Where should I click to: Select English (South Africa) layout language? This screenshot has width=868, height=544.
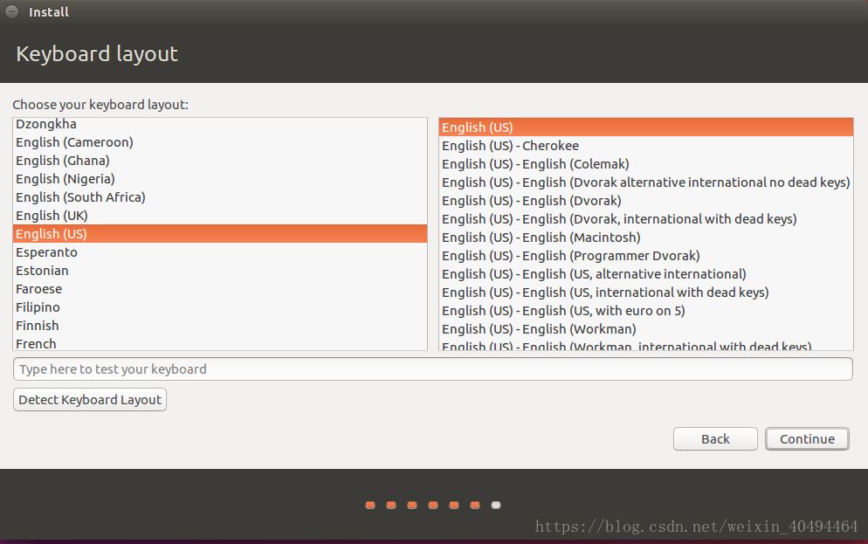[x=220, y=197]
